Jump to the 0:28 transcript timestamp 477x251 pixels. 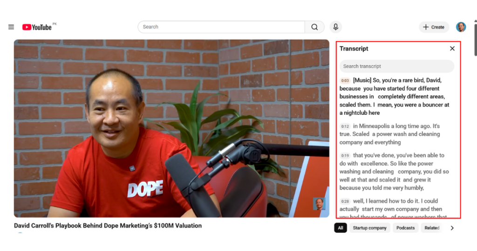click(x=345, y=202)
